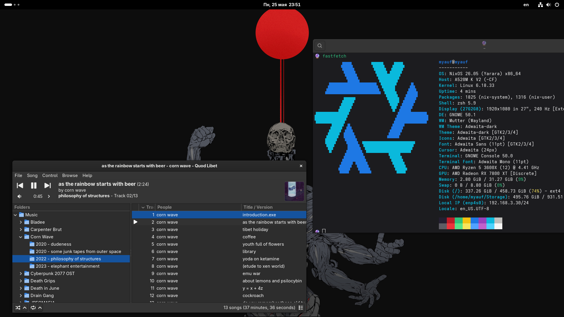
Task: Open search in the terminal window
Action: pyautogui.click(x=320, y=46)
